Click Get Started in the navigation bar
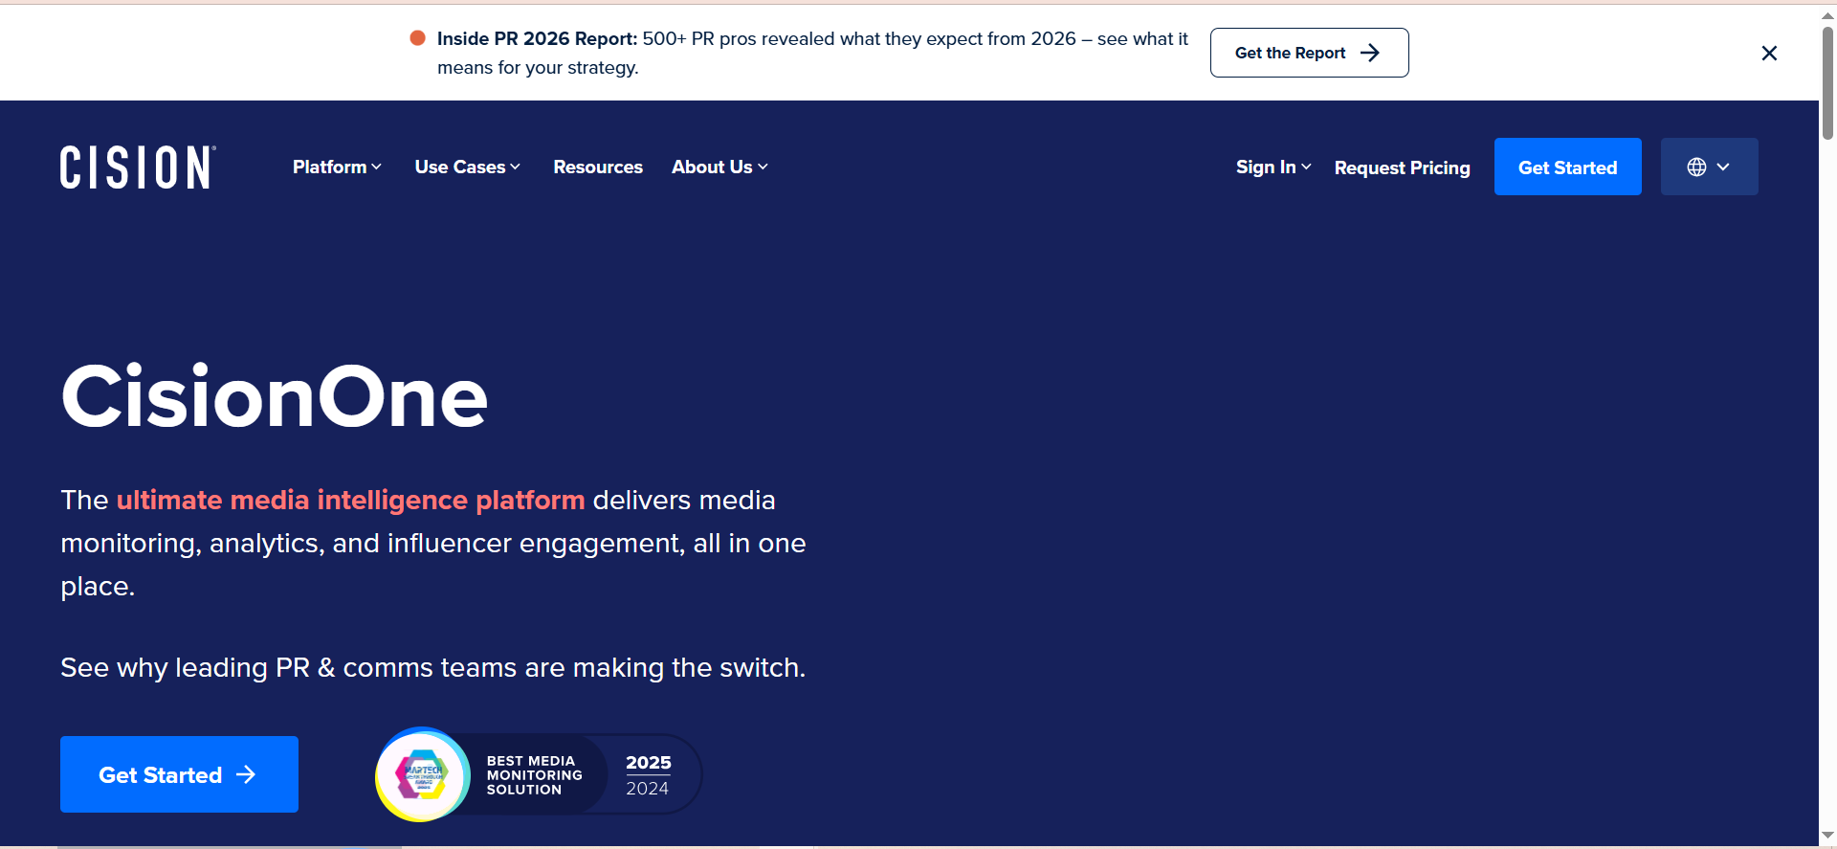The height and width of the screenshot is (849, 1837). click(x=1567, y=167)
